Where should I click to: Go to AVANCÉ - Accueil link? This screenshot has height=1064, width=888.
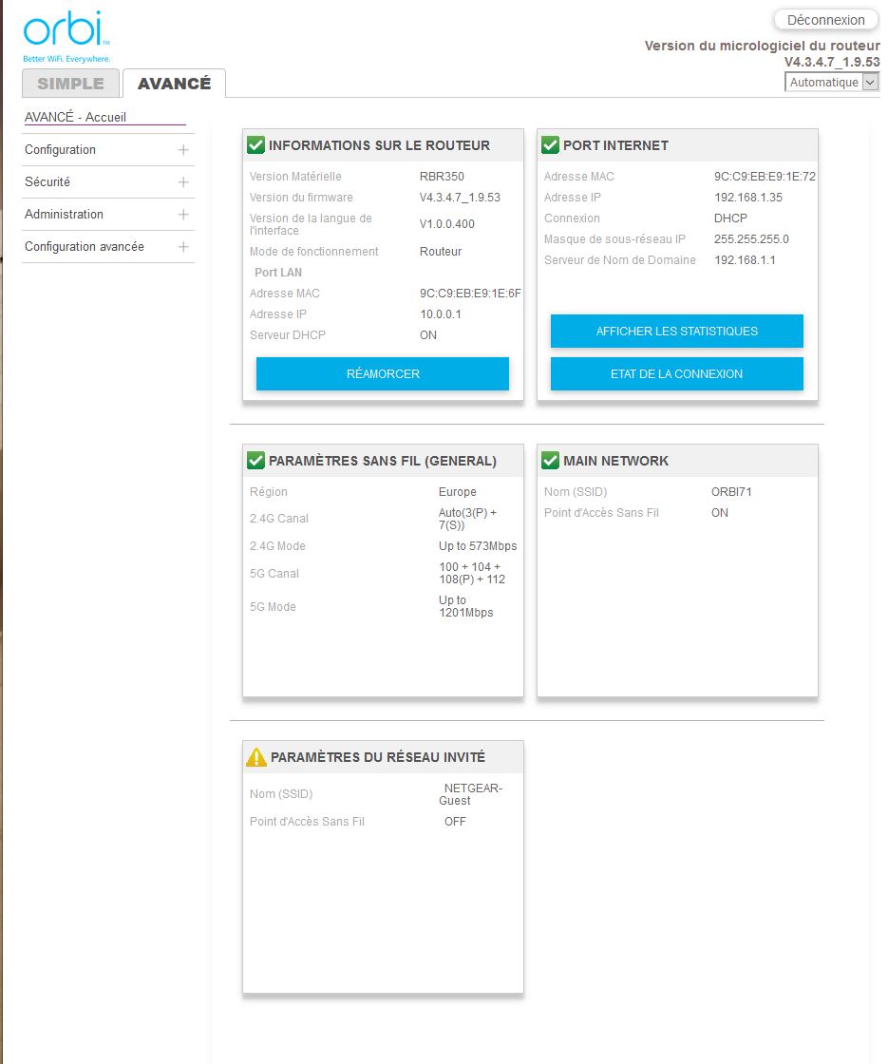pyautogui.click(x=76, y=118)
